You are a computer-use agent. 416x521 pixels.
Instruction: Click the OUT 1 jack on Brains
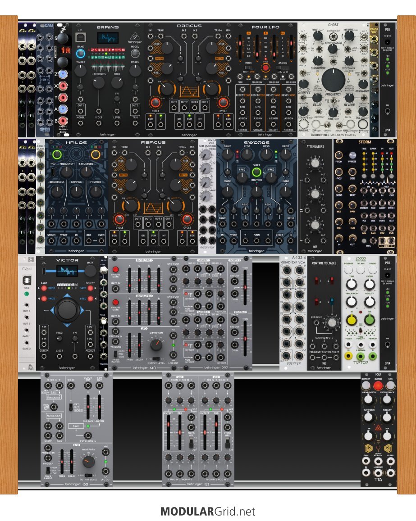(80, 111)
